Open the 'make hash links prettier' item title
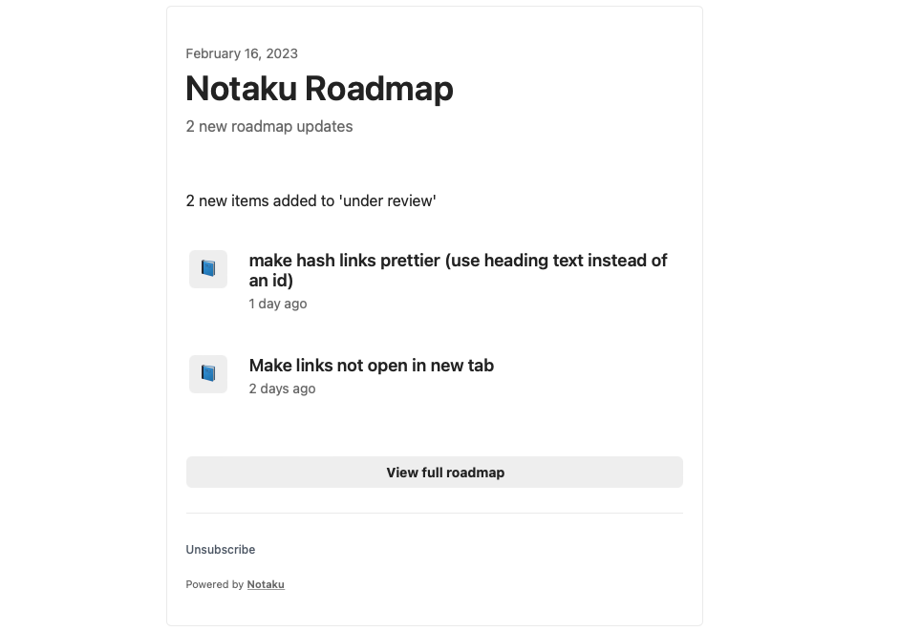 (x=458, y=270)
